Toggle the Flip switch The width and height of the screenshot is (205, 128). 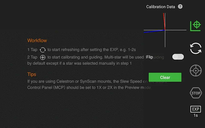[x=178, y=57]
